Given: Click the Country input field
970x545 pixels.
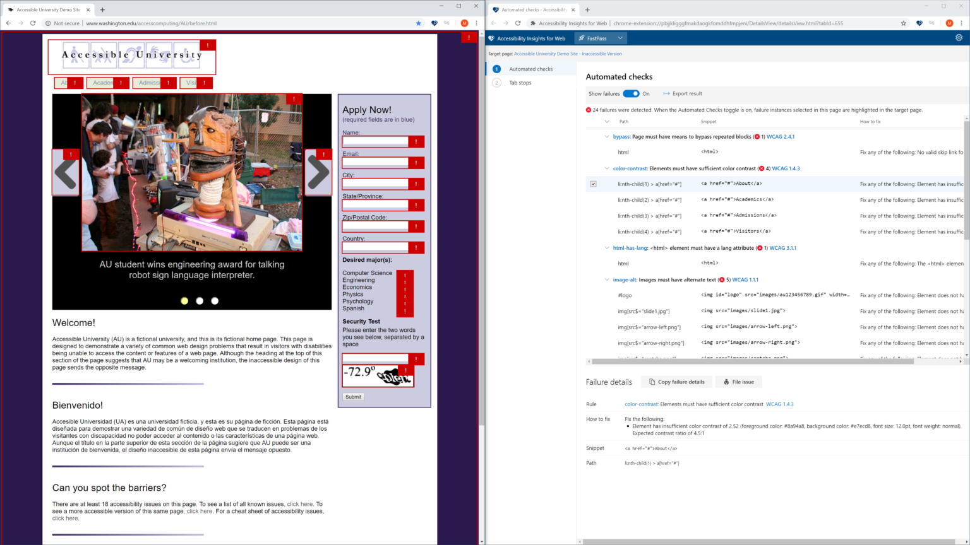Looking at the screenshot, I should (x=383, y=248).
